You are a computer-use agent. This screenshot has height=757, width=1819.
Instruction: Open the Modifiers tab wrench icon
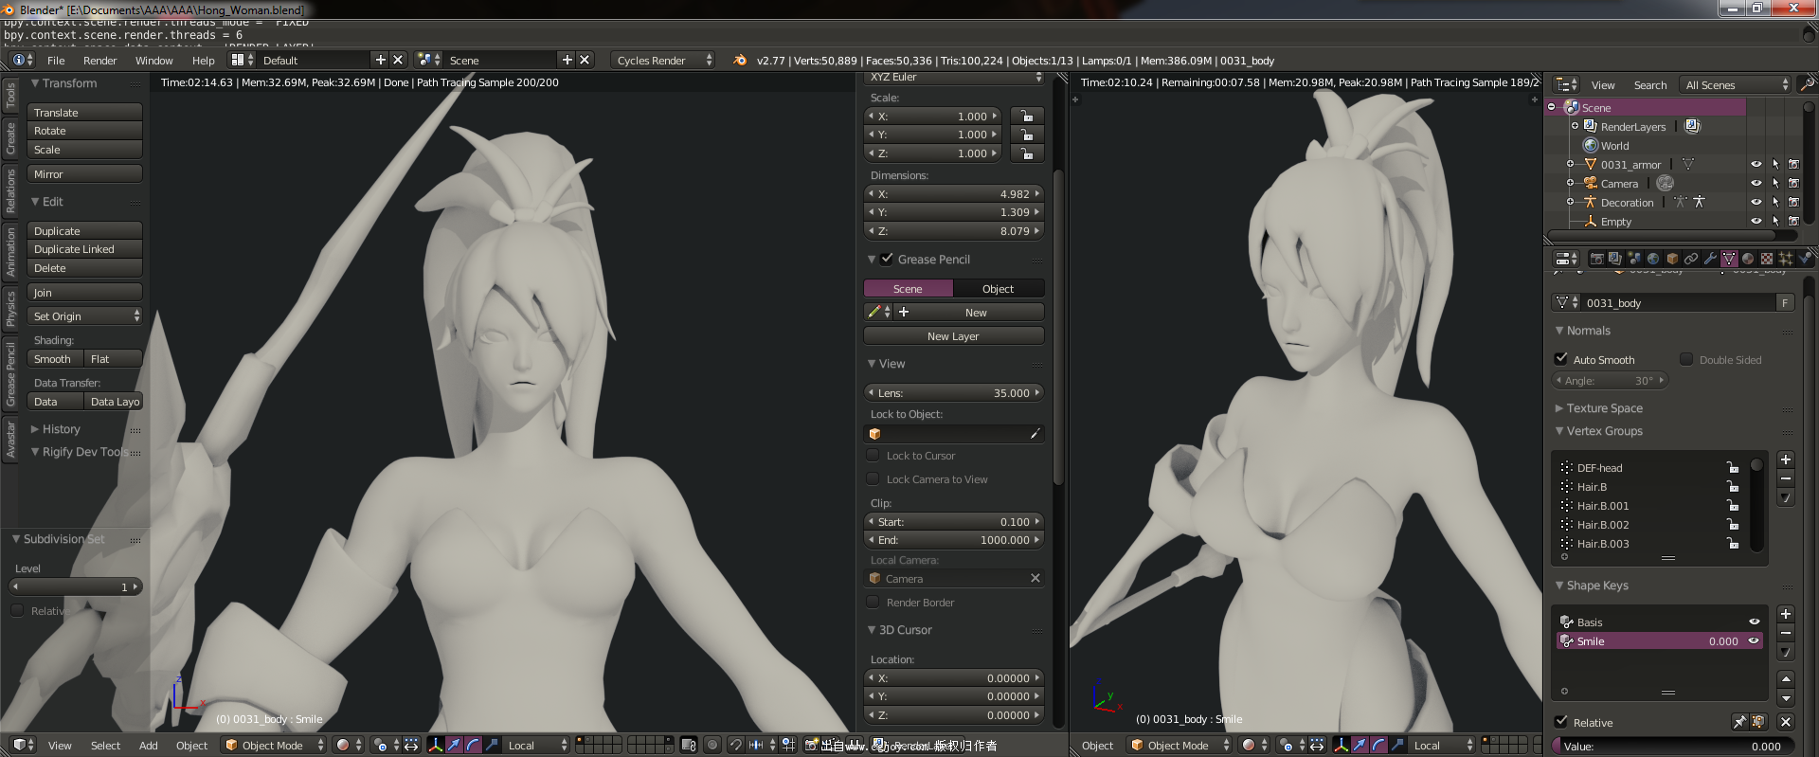pyautogui.click(x=1710, y=259)
